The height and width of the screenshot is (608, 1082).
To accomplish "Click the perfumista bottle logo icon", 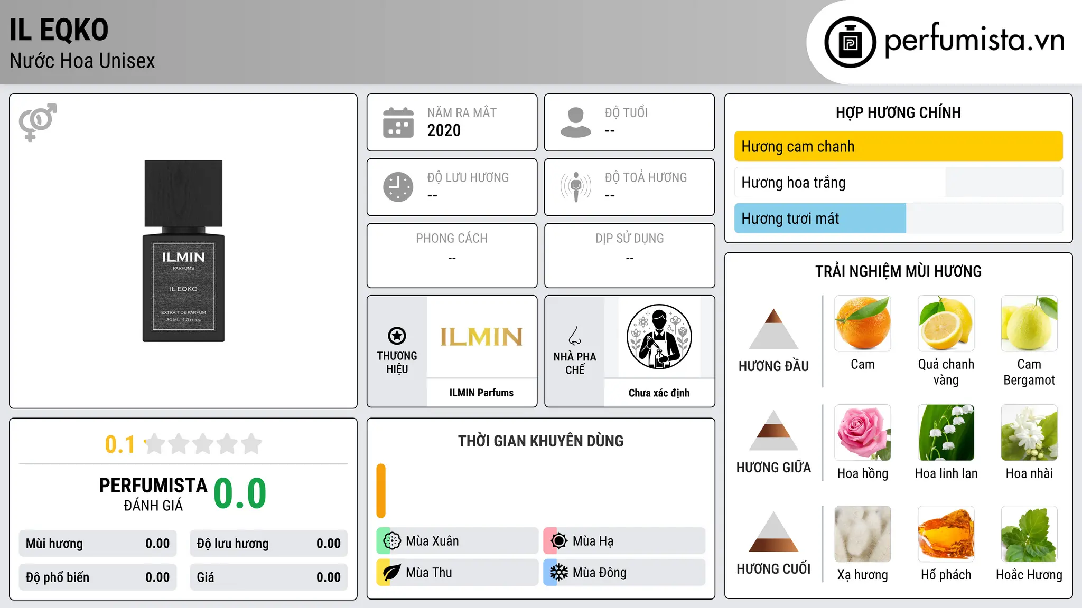I will tap(850, 42).
